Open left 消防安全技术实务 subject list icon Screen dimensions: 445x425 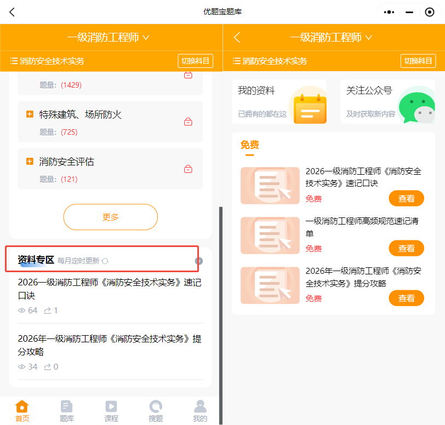click(x=14, y=61)
